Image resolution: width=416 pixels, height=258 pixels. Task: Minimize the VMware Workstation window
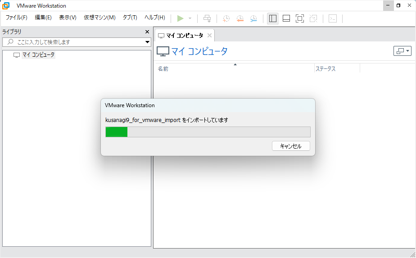coord(388,5)
